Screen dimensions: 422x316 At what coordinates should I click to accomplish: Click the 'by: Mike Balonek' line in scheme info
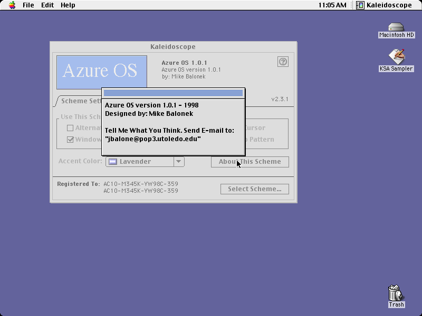coord(184,76)
